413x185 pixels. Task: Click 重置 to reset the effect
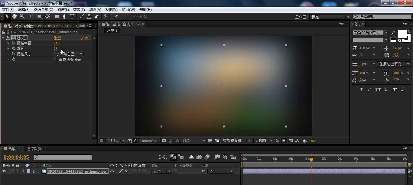point(57,38)
